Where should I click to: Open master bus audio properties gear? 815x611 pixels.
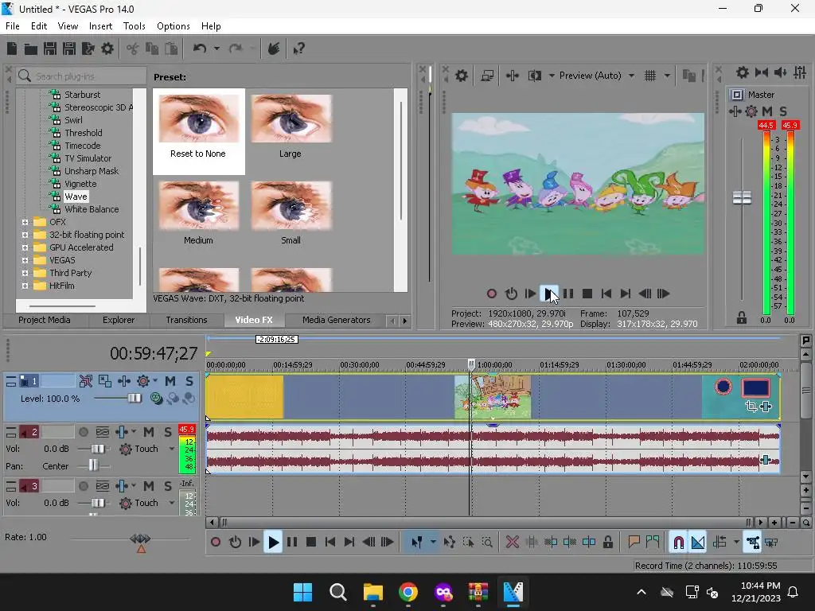[x=743, y=72]
